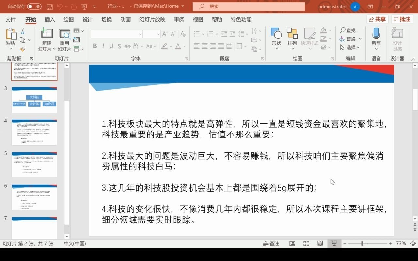This screenshot has width=418, height=261.
Task: Click administrator account name
Action: point(332,7)
